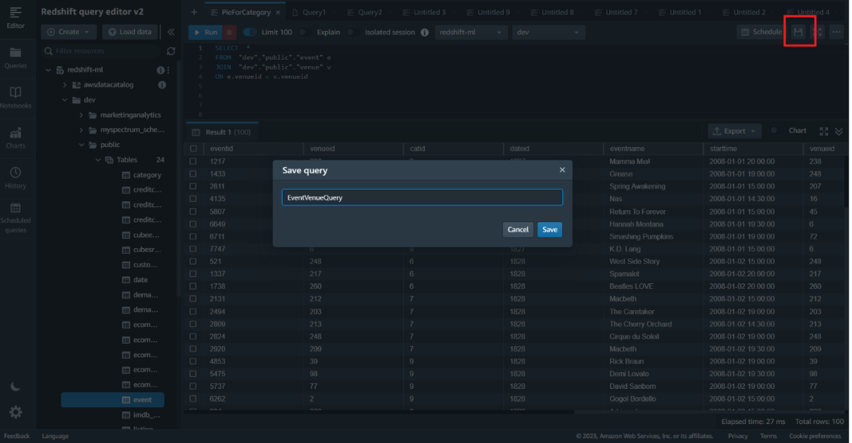Screen dimensions: 852x443
Task: Collapse results panel with double chevron
Action: coord(839,131)
